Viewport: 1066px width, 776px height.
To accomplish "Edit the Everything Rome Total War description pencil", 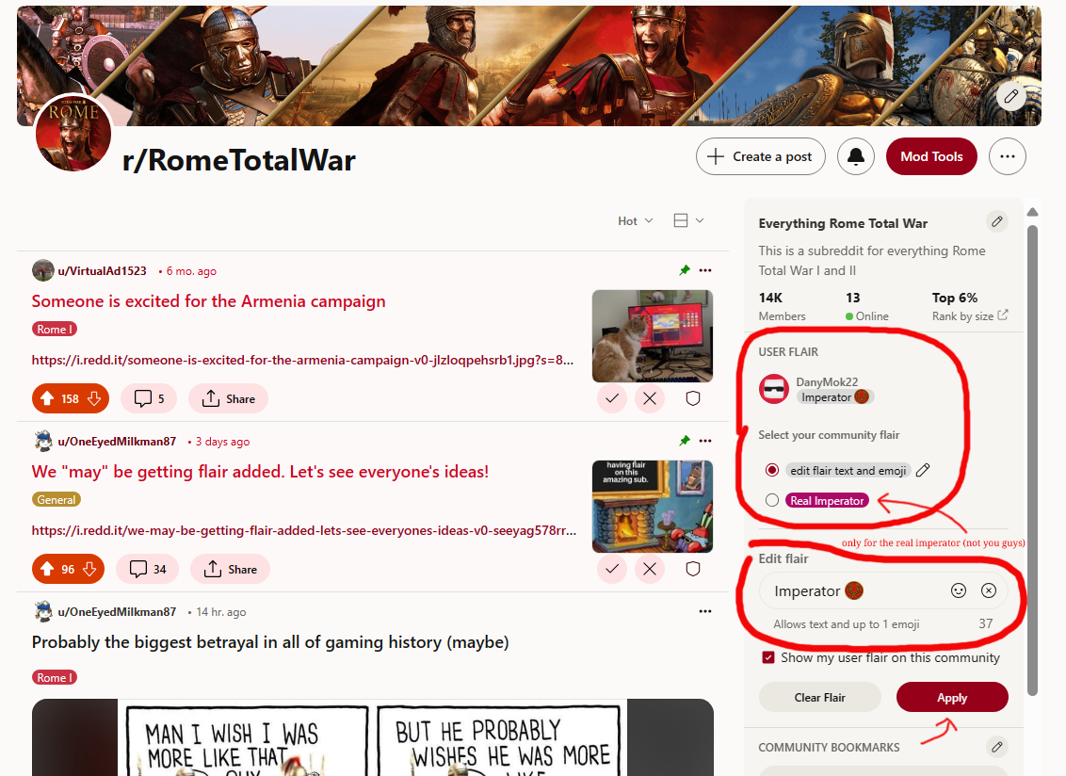I will point(996,221).
